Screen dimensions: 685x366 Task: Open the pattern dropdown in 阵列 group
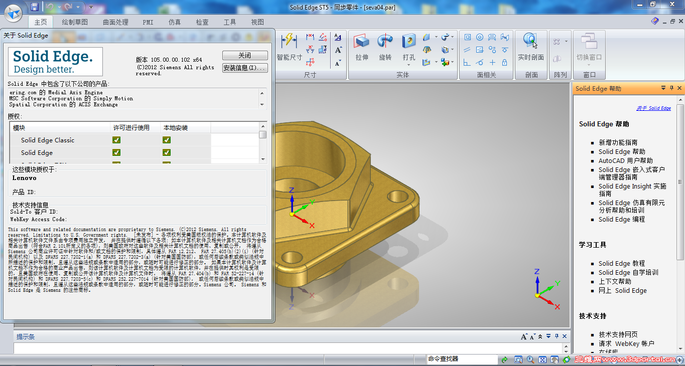tap(566, 42)
